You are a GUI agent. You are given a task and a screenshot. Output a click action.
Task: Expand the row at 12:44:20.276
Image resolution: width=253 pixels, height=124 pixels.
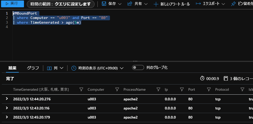(x=7, y=99)
